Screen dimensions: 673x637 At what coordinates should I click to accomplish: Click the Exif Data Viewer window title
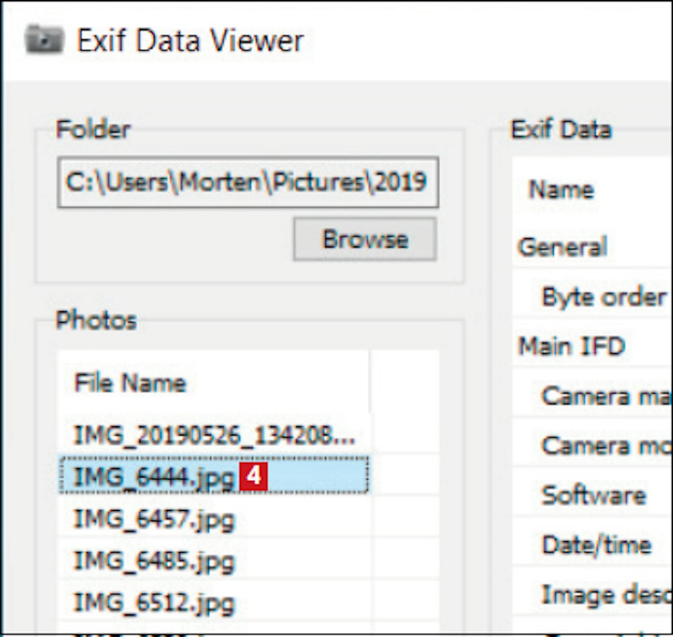pos(190,41)
